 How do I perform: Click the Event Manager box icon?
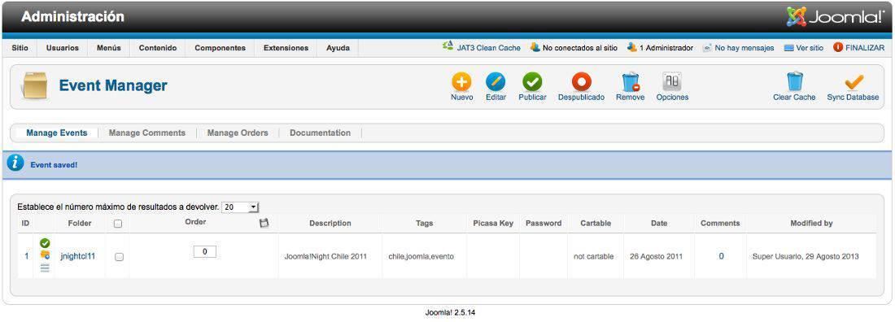35,85
